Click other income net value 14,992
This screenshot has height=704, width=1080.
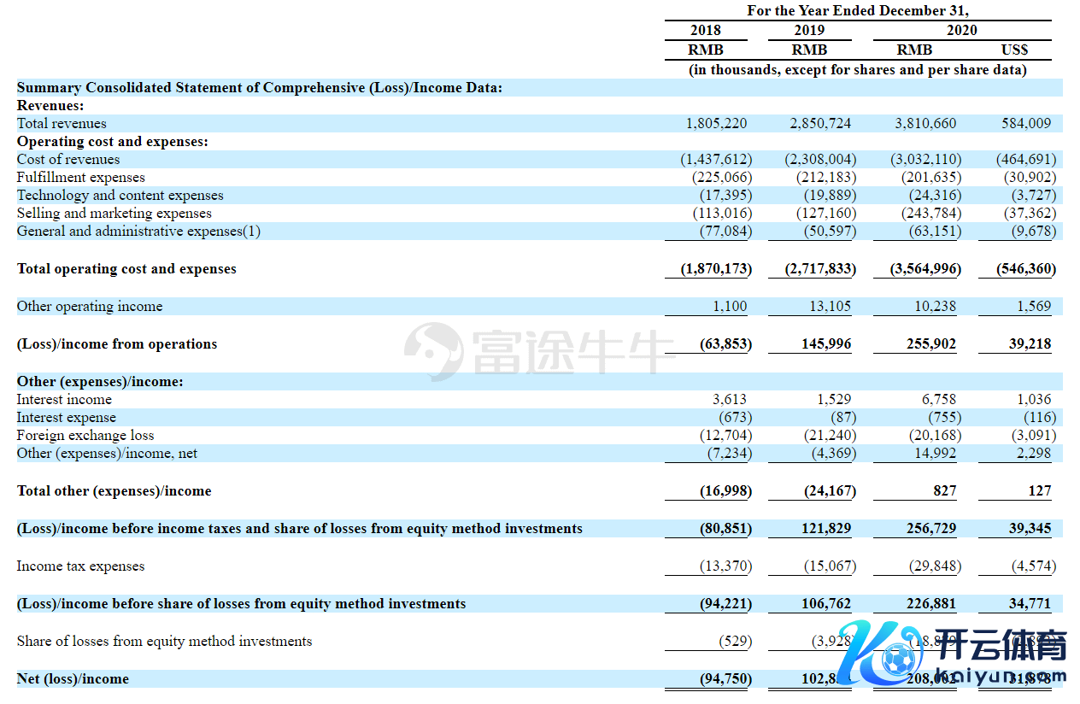[936, 453]
